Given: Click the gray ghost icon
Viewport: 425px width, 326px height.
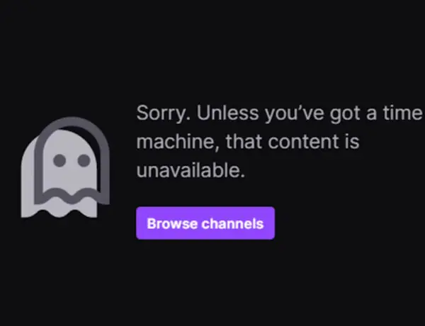Looking at the screenshot, I should point(65,167).
